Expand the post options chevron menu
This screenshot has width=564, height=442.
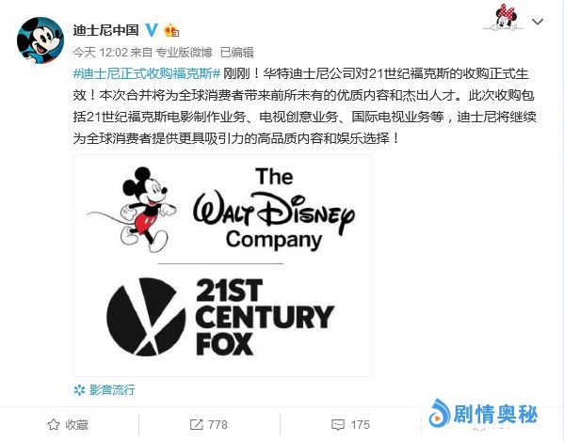click(538, 22)
